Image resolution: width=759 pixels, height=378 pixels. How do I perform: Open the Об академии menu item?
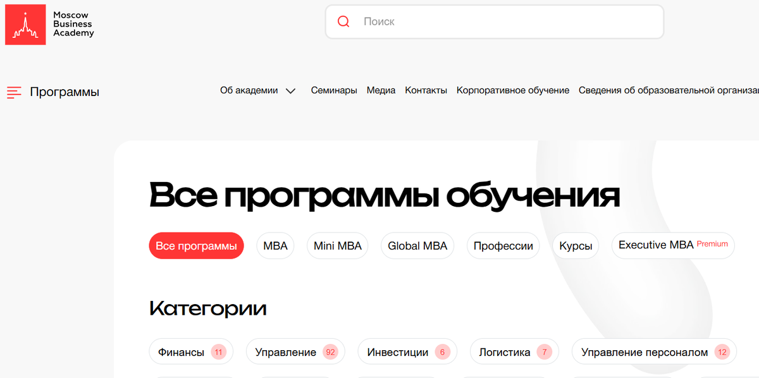[249, 90]
